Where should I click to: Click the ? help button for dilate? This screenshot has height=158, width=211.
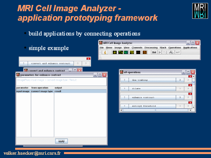point(125,89)
